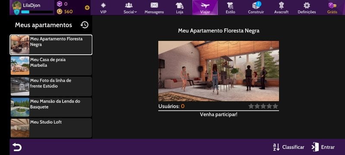Tap the gold coins balance 560
This screenshot has width=345, height=155.
click(x=65, y=12)
